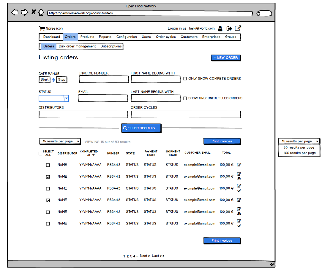Edit the fifth order row via pencil icon

pyautogui.click(x=239, y=209)
